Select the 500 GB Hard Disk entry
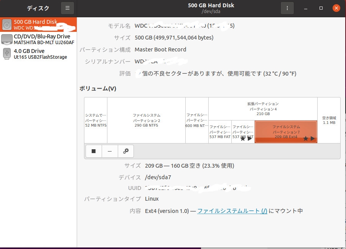 [38, 25]
